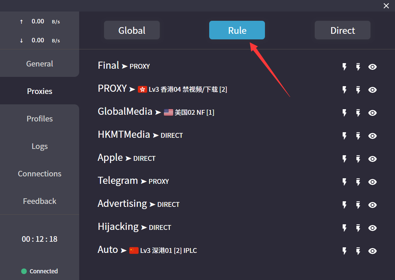
Task: Expand the Auto proxy group
Action: click(x=108, y=250)
